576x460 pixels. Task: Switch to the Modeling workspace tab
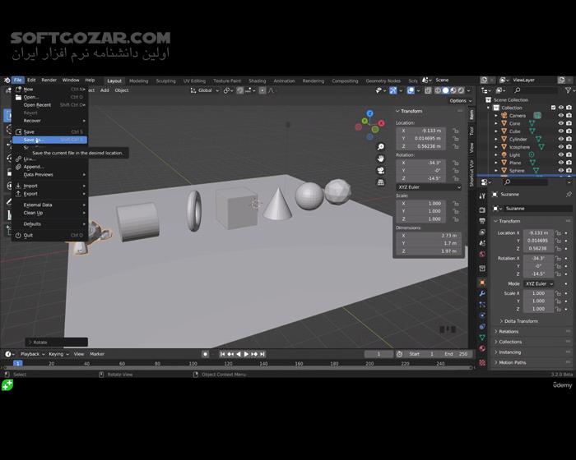pyautogui.click(x=138, y=81)
